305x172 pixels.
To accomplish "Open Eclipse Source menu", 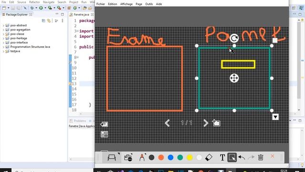I will tap(21, 2).
